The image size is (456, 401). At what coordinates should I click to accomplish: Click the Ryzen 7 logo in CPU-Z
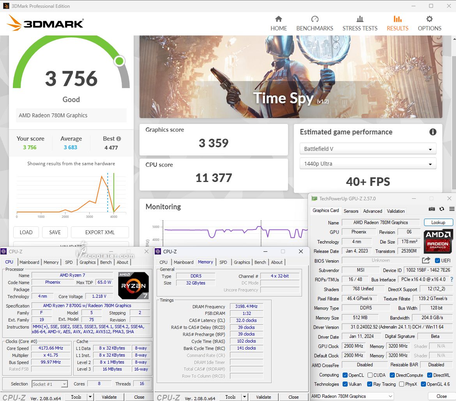133,286
